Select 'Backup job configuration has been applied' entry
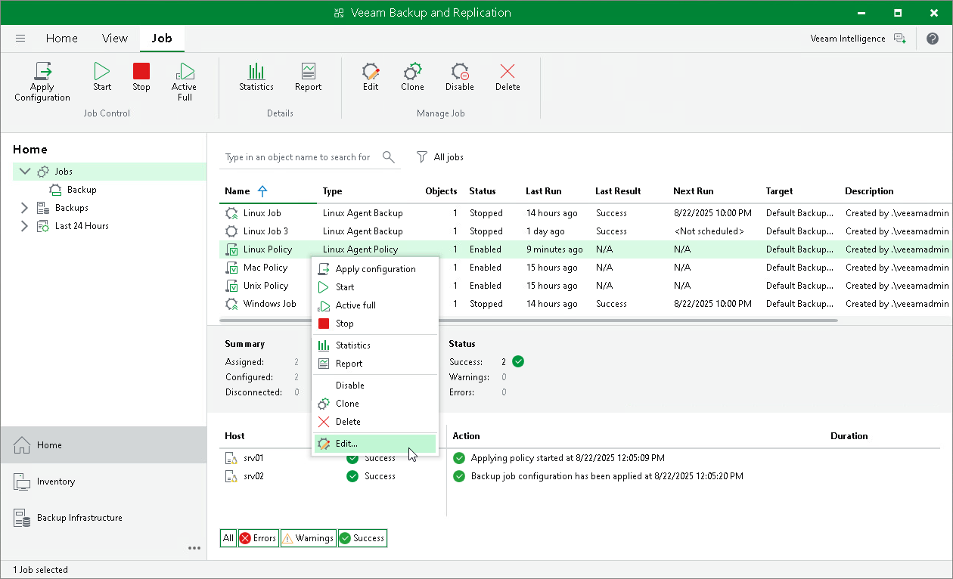Image resolution: width=953 pixels, height=579 pixels. click(607, 476)
